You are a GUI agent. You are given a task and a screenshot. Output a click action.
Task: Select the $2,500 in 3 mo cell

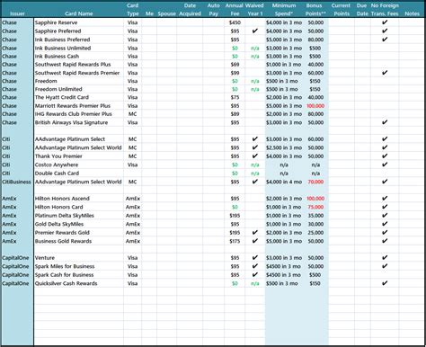pyautogui.click(x=284, y=147)
